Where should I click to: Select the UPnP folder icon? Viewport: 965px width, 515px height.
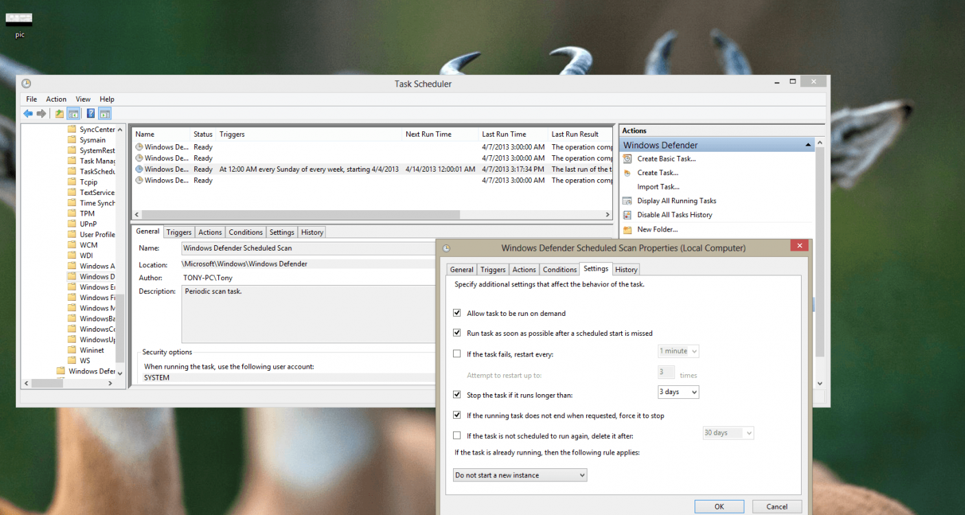point(72,224)
